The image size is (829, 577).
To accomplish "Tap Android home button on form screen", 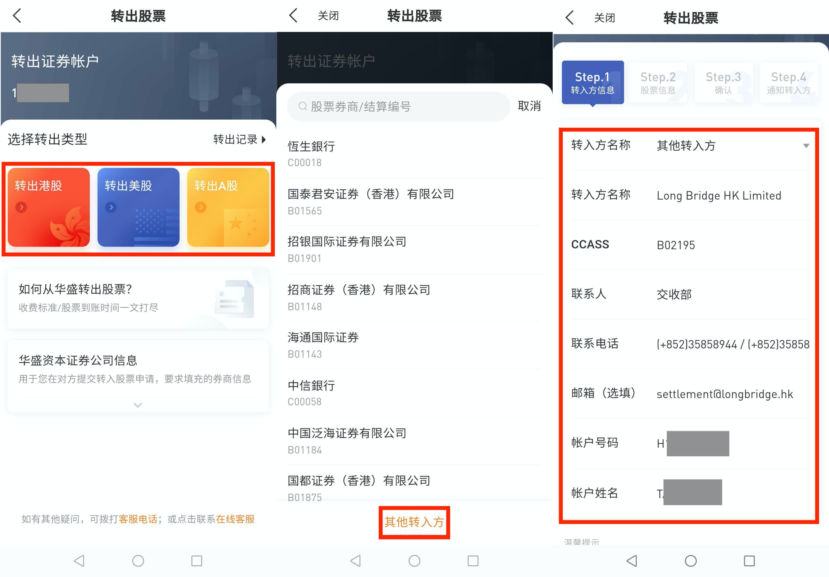I will (691, 560).
